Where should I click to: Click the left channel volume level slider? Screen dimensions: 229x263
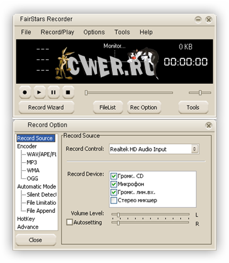(x=150, y=214)
